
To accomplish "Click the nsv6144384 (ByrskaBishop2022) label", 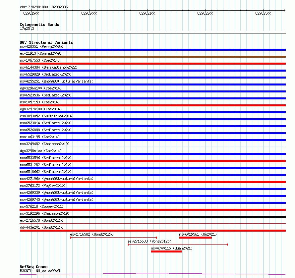I will click(x=49, y=67).
